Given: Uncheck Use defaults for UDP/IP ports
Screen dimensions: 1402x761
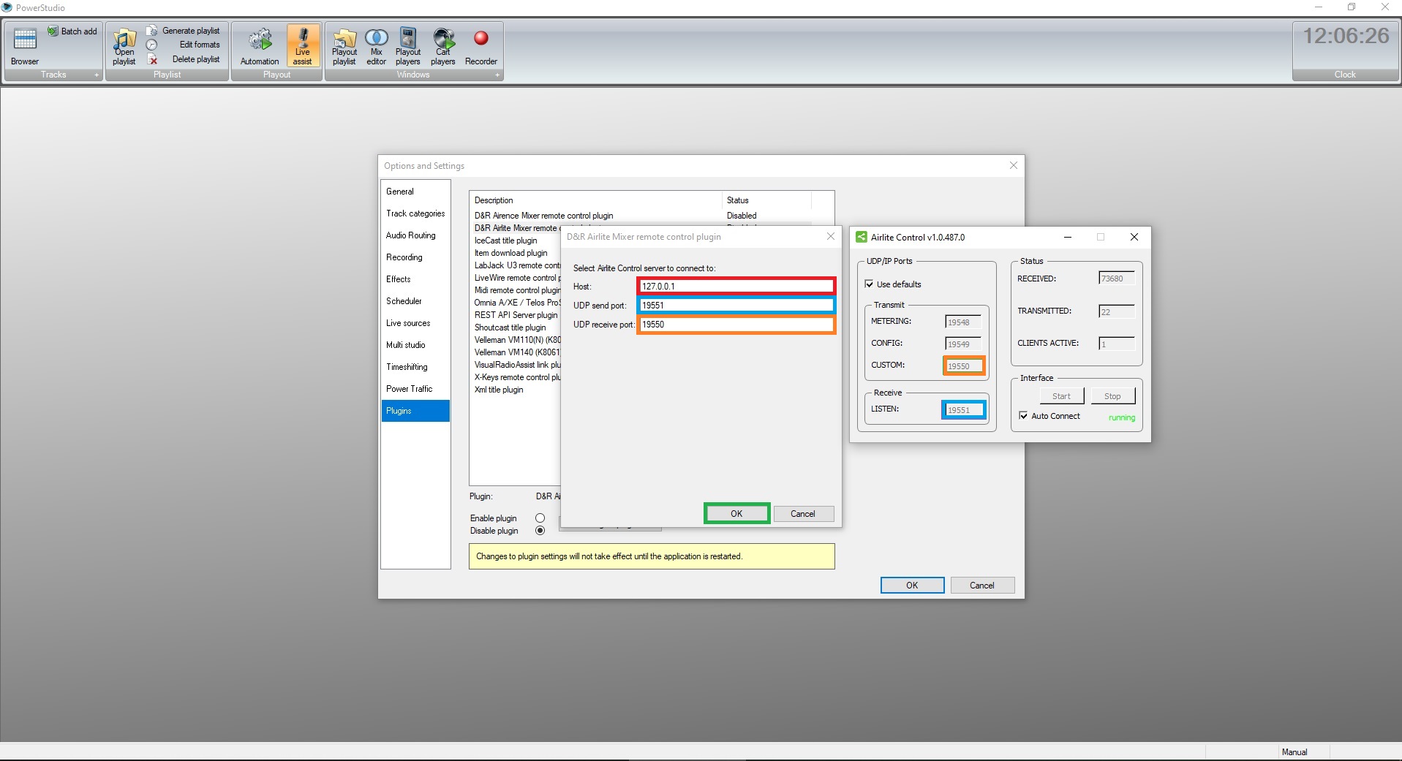Looking at the screenshot, I should [870, 284].
